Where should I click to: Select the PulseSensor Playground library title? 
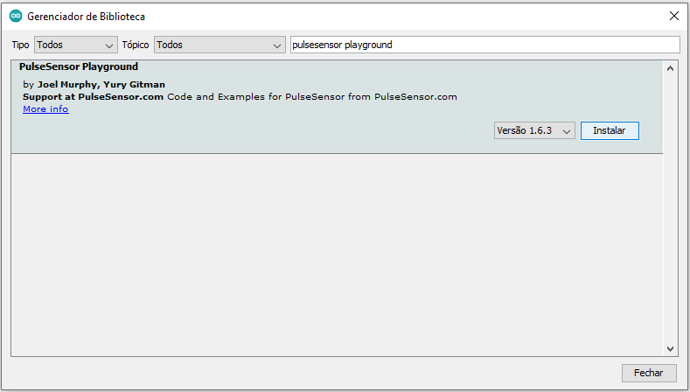79,66
